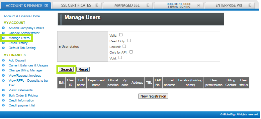Viewport: 261px width, 119px height.
Task: Click the Zip code column header
Action: 125,83
